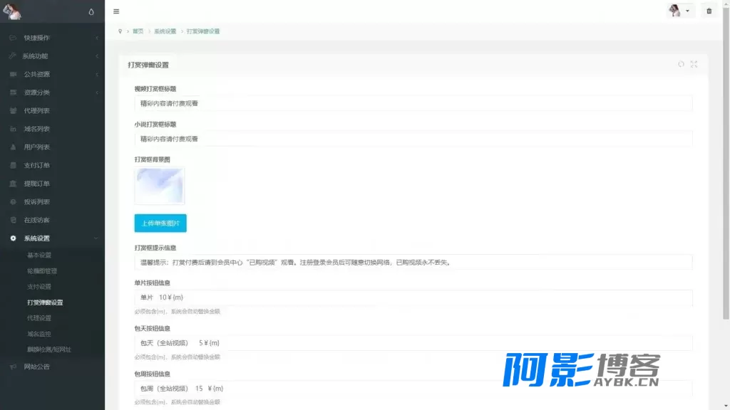The width and height of the screenshot is (730, 410).
Task: Click the 上传单张图片 upload button
Action: [x=160, y=223]
